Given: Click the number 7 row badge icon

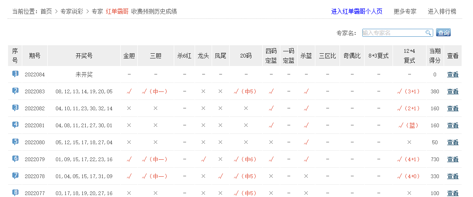Looking at the screenshot, I should (x=15, y=176).
